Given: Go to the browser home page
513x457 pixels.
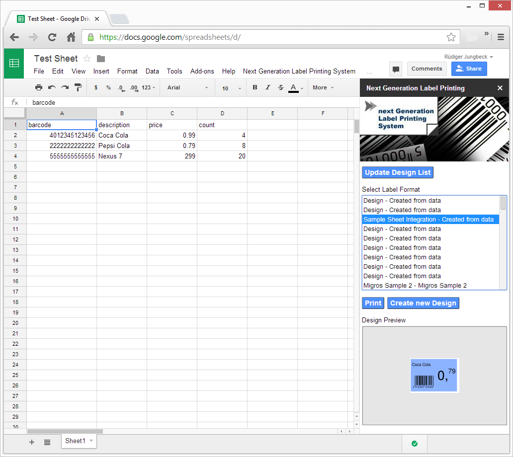Looking at the screenshot, I should (x=71, y=37).
